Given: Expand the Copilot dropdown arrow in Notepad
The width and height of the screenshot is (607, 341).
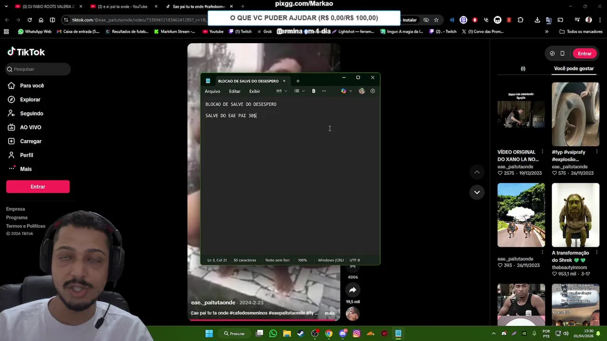Looking at the screenshot, I should coord(350,91).
